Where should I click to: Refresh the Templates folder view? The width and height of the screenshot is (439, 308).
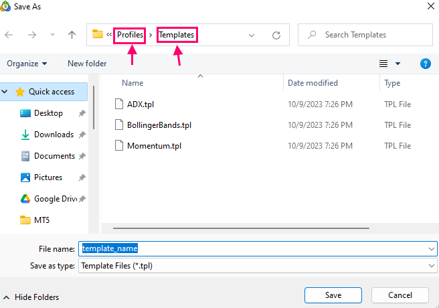click(276, 35)
